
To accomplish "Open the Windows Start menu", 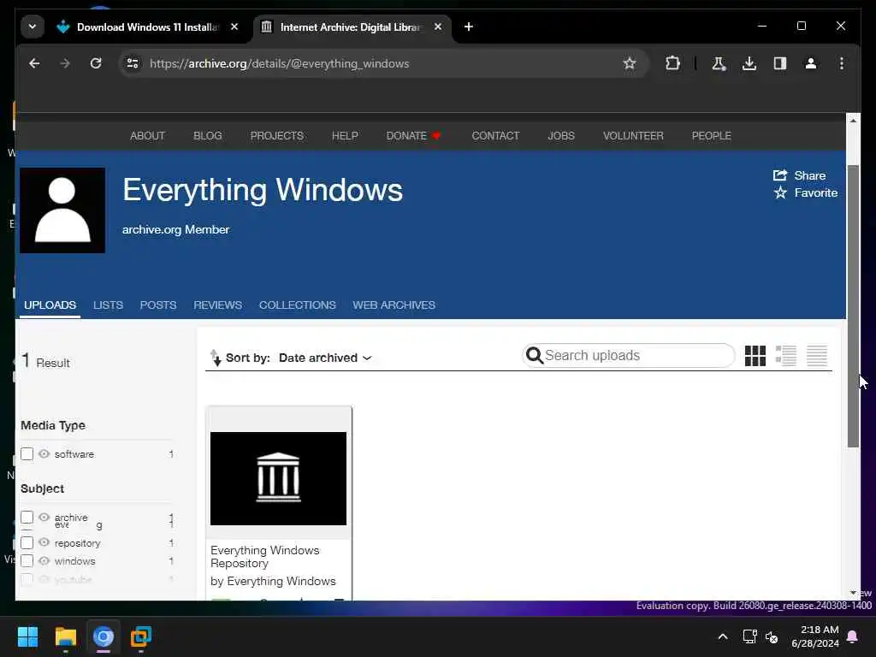I will point(27,636).
